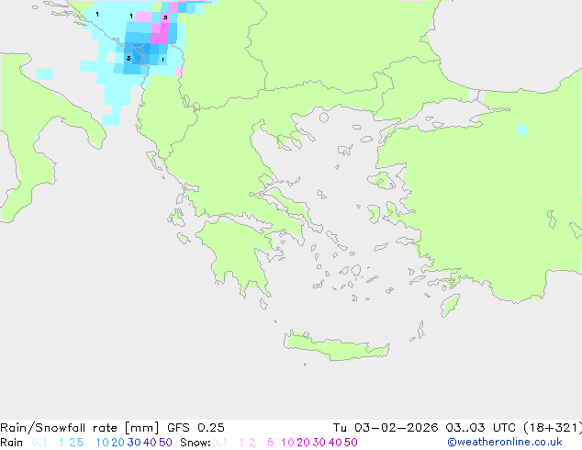This screenshot has width=582, height=450.
Task: Open the weatheronline.co.uk link
Action: [x=505, y=443]
